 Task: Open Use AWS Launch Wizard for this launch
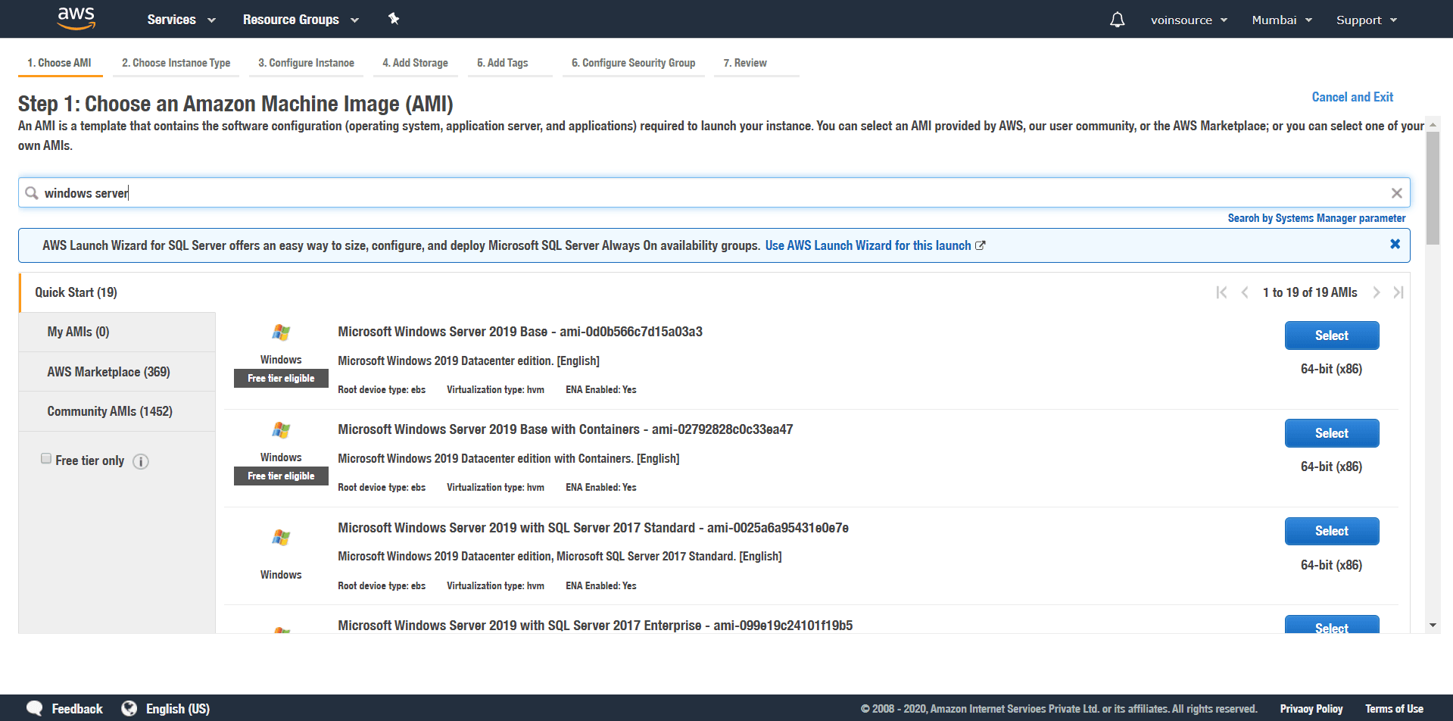pyautogui.click(x=875, y=245)
